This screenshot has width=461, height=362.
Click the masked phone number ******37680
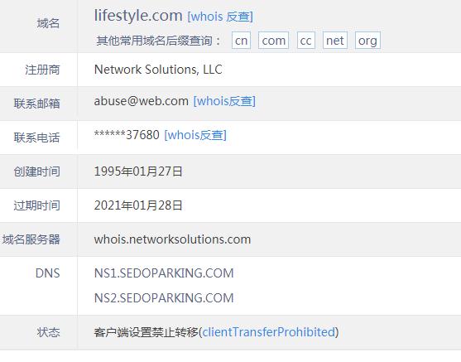tap(127, 135)
